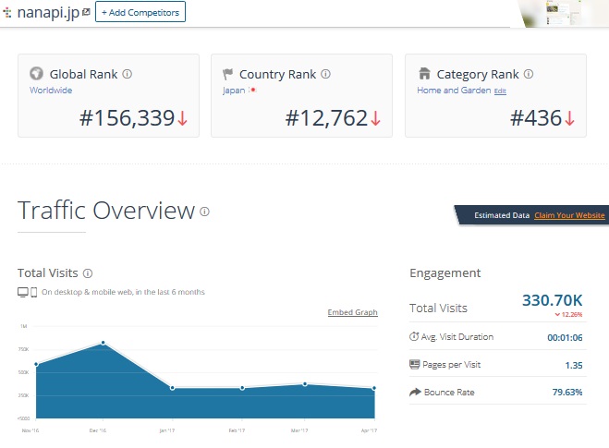Click the 330.70K total visits value
The width and height of the screenshot is (609, 448).
tap(553, 300)
